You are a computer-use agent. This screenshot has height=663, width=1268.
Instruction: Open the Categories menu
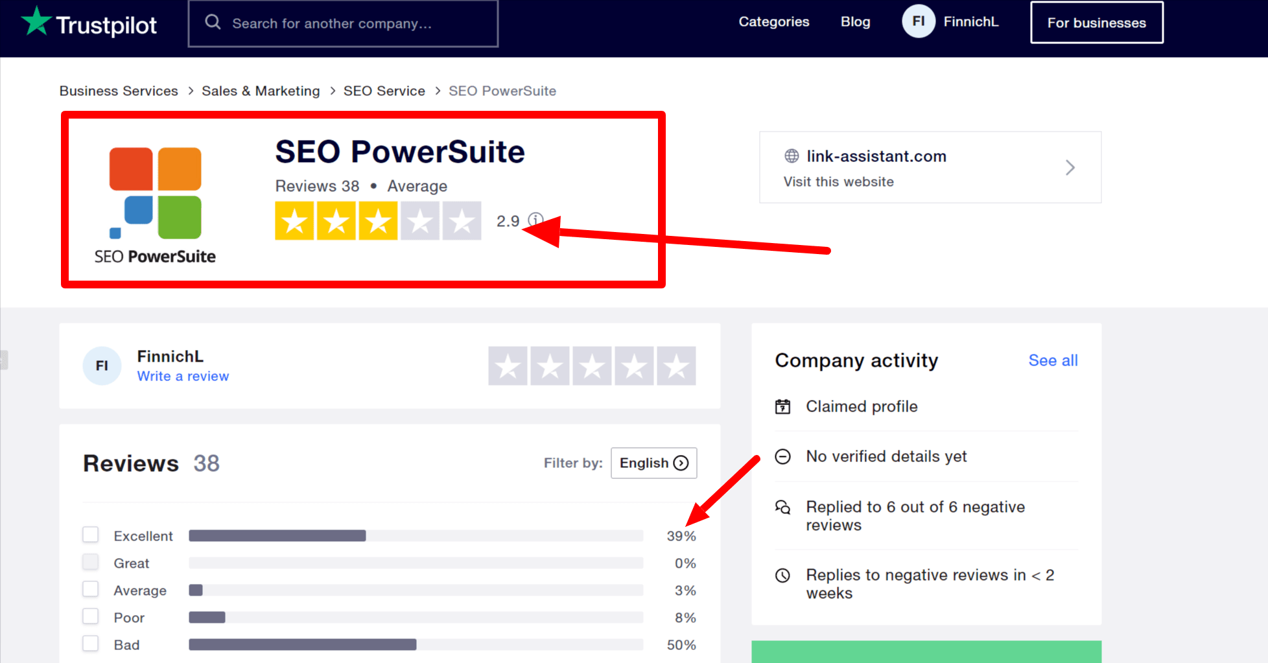774,21
